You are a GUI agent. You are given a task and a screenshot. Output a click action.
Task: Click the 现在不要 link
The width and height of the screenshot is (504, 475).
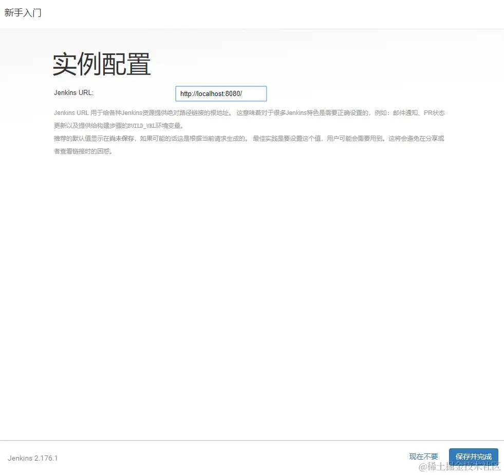point(423,457)
